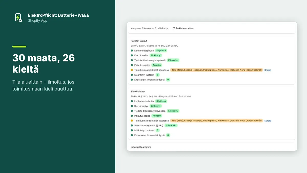Click the refresh icon beside Tarkista uudelleen
307x173 pixels.
pos(174,28)
